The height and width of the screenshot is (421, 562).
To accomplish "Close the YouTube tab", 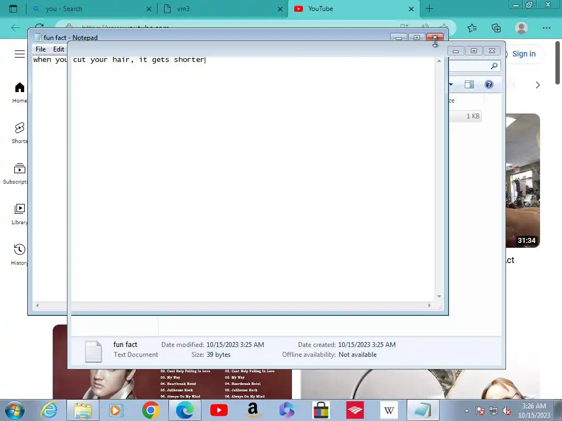I will (x=411, y=9).
